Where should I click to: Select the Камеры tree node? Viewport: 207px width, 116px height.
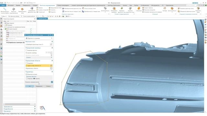[10, 25]
